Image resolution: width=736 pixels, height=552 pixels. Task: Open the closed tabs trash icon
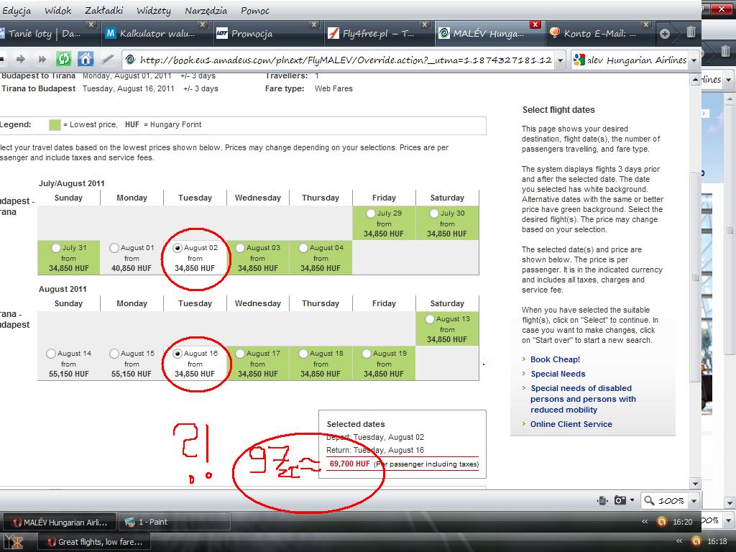click(x=691, y=32)
